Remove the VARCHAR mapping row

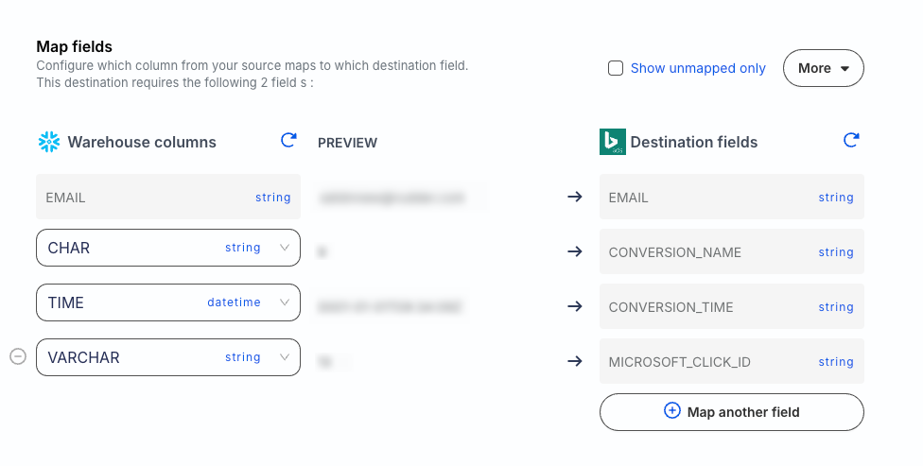coord(18,356)
